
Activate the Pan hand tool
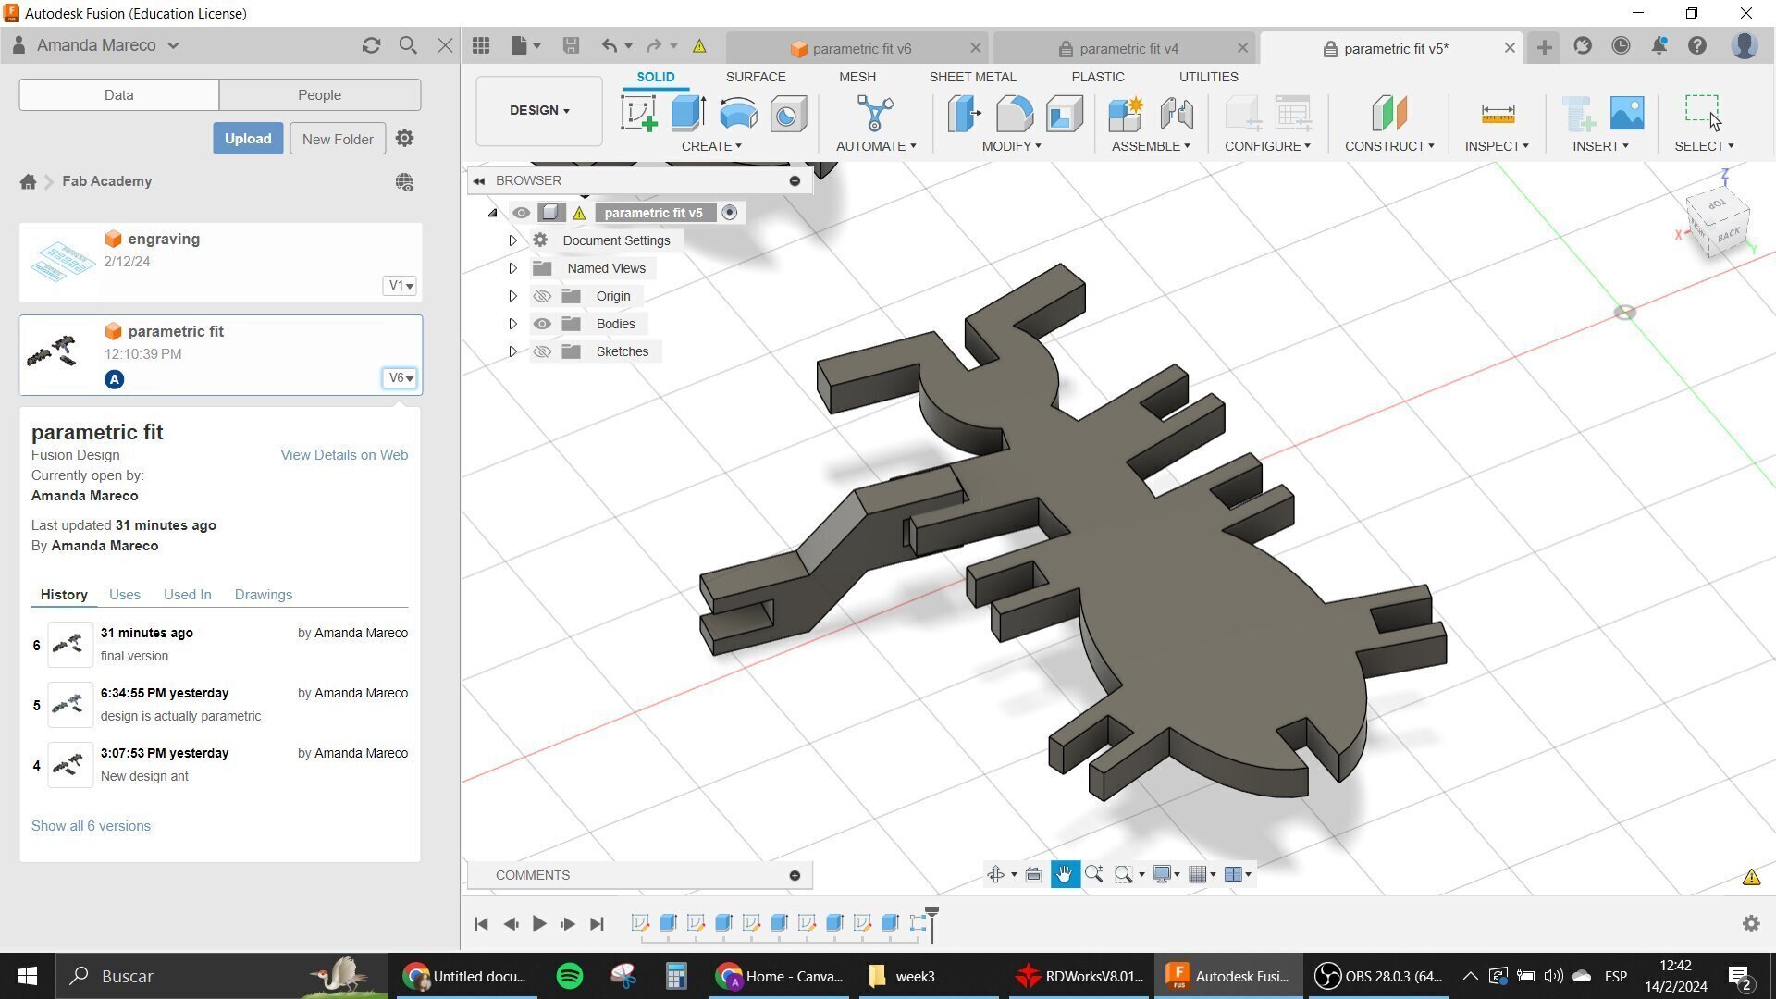(x=1065, y=874)
